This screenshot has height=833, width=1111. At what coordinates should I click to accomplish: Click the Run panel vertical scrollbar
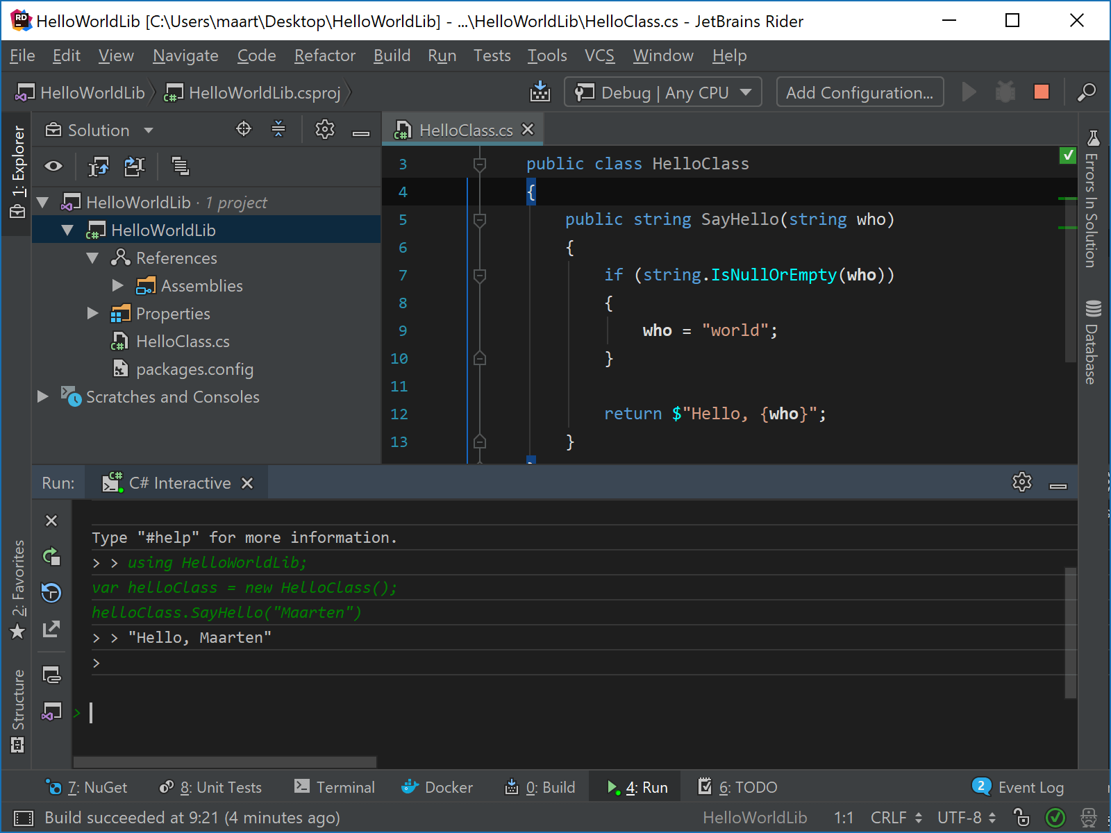click(x=1071, y=633)
